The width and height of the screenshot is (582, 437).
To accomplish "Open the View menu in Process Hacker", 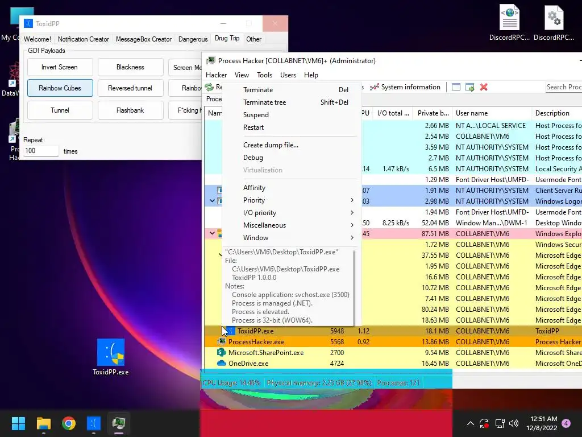I will click(x=242, y=75).
